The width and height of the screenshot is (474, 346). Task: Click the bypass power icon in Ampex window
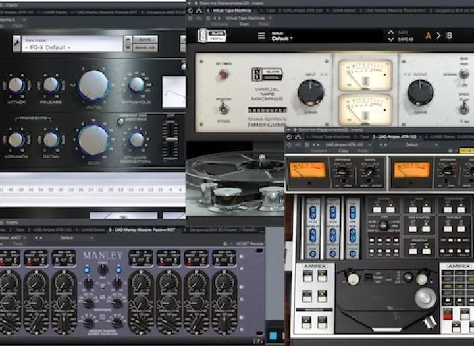289,137
